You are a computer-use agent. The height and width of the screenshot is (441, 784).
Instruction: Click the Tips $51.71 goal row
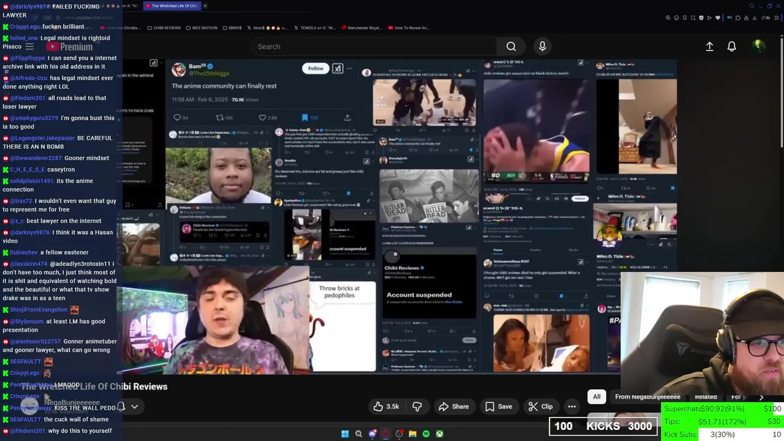(723, 421)
